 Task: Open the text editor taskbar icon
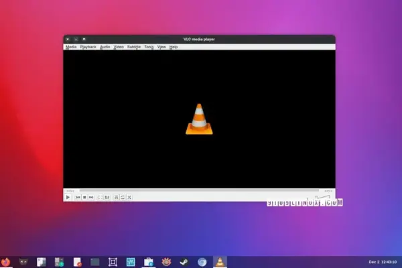tap(77, 262)
